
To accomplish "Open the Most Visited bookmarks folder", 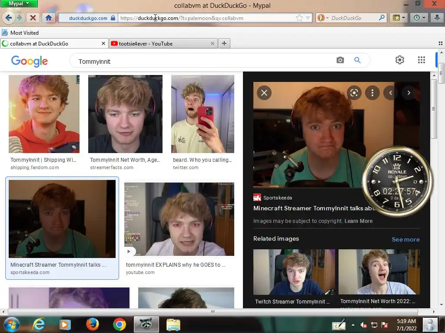I will tap(20, 33).
